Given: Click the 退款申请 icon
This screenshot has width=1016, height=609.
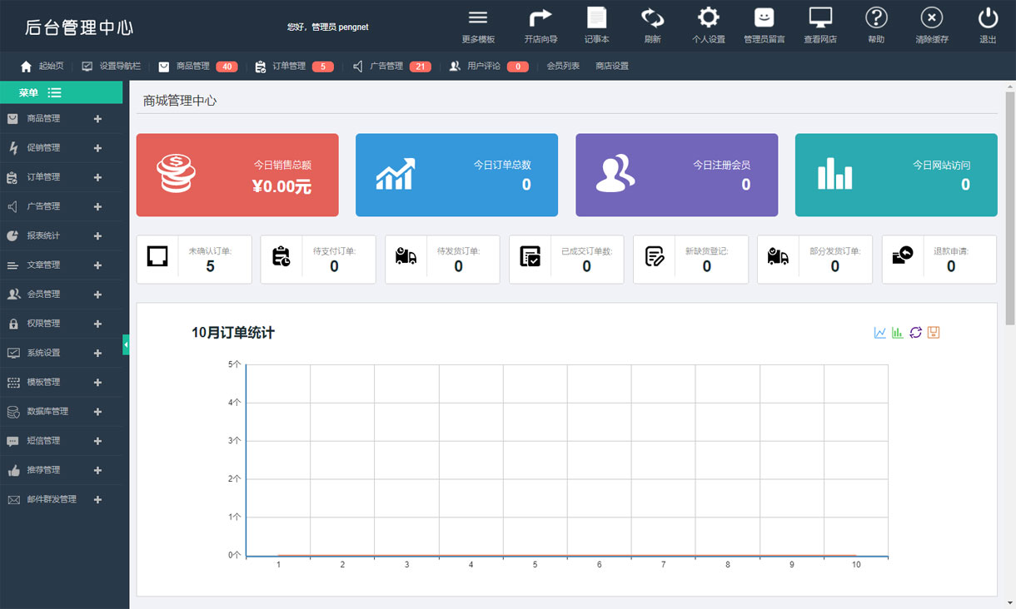Looking at the screenshot, I should pos(903,255).
